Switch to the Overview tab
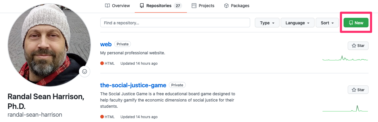Viewport: 378px width, 122px height. pyautogui.click(x=117, y=6)
